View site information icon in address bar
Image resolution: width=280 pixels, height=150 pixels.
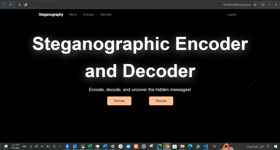click(x=255, y=5)
